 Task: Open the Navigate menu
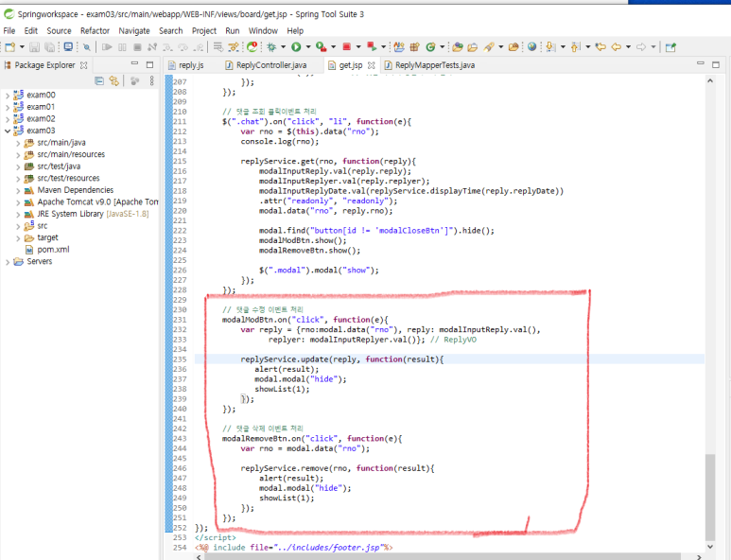click(133, 31)
